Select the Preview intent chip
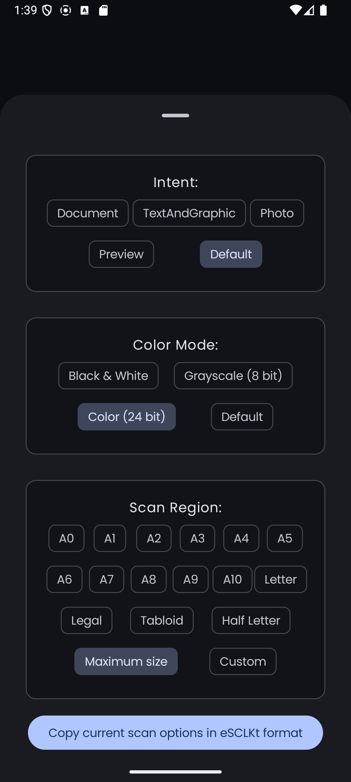This screenshot has height=782, width=351. click(x=121, y=254)
